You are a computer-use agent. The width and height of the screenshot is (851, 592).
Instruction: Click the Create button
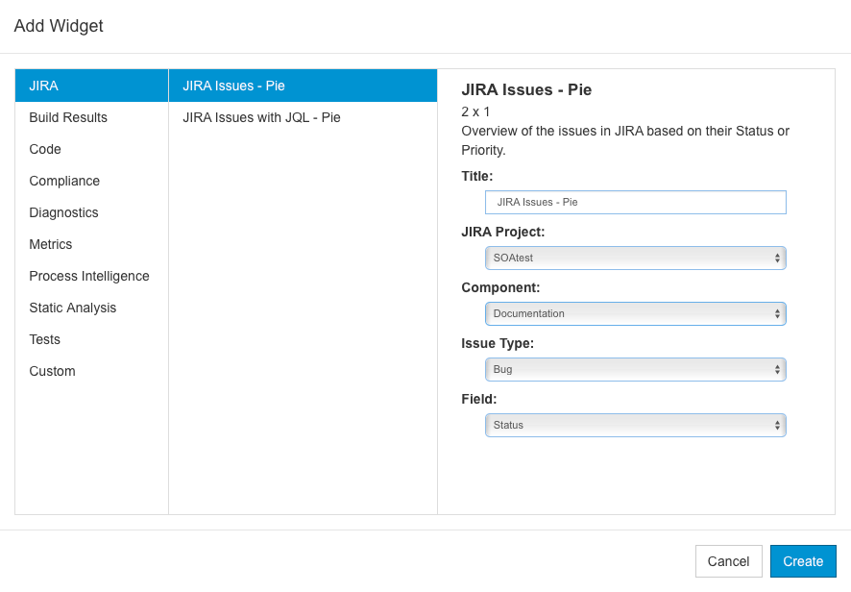point(803,561)
